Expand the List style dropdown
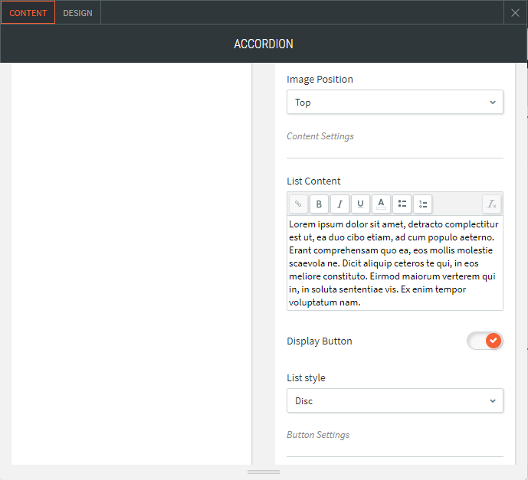The height and width of the screenshot is (480, 528). click(x=395, y=400)
